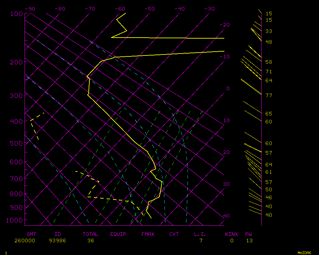Click the 100 pressure label at top left
319x255 pixels.
[x=16, y=14]
